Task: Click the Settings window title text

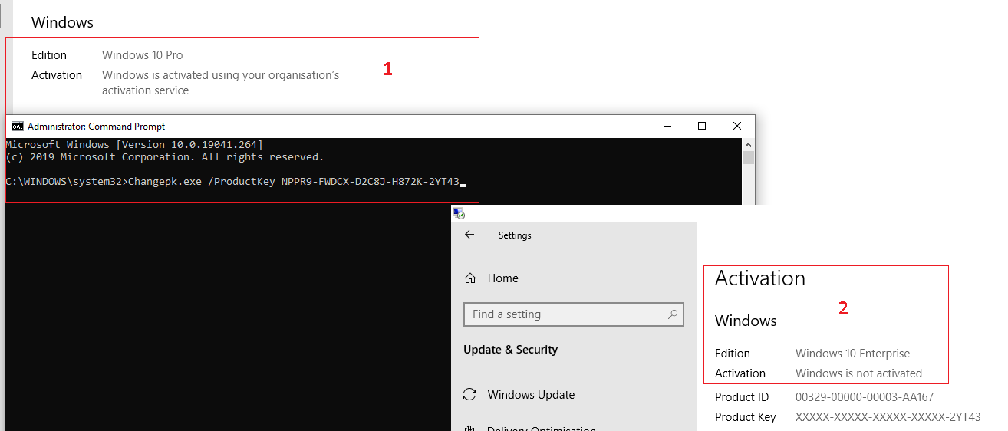Action: click(x=515, y=235)
